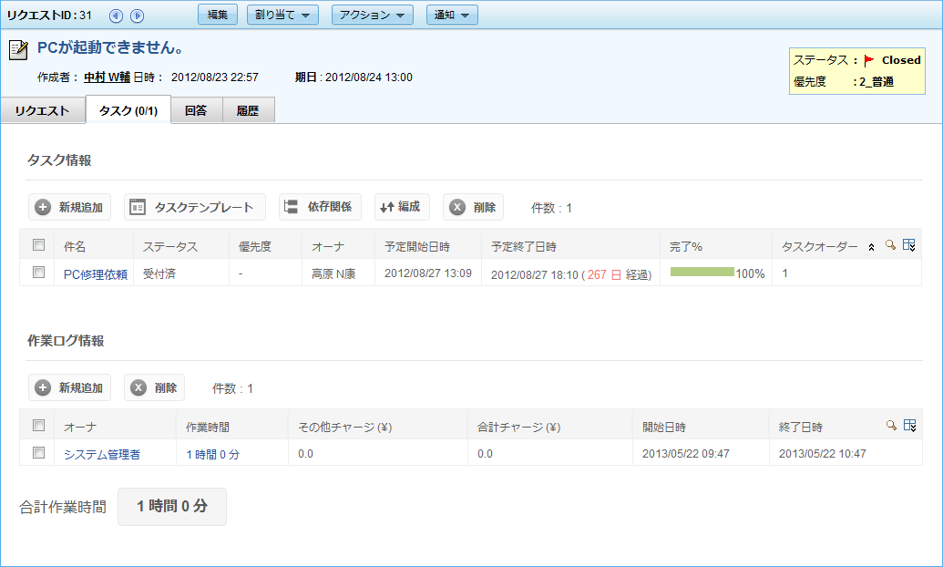Open システム管理者 work log link
This screenshot has width=943, height=567.
coord(102,455)
